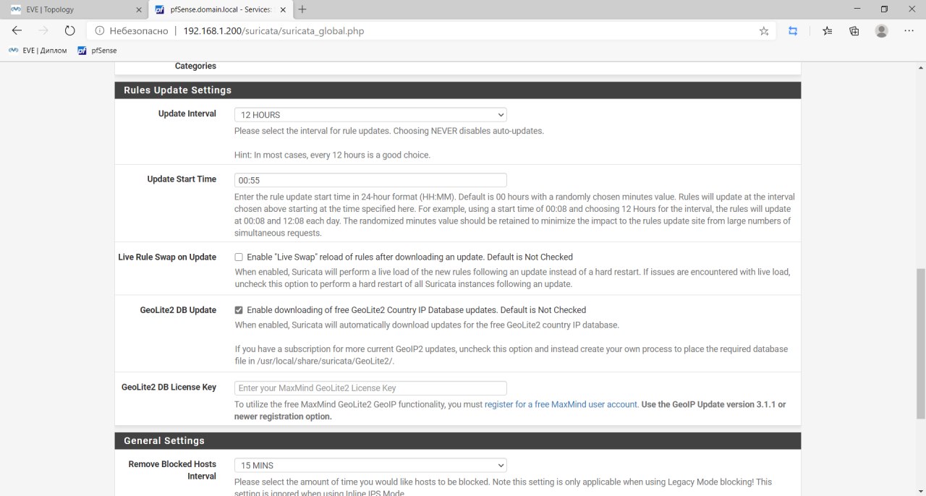Enable the Live Swap reload of rules checkbox
The height and width of the screenshot is (496, 926).
pos(239,257)
